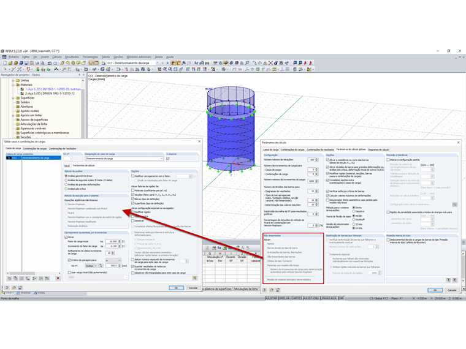Select the 32 bits solver version radio

354,224
